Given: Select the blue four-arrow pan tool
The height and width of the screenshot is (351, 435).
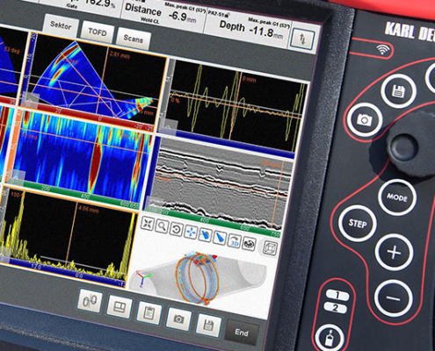Looking at the screenshot, I should point(191,233).
